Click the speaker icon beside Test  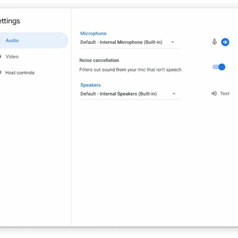214,93
